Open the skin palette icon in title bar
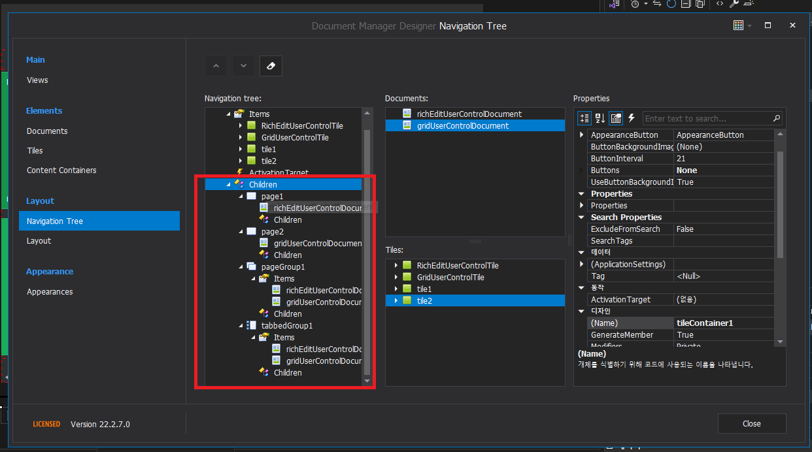 (x=738, y=25)
